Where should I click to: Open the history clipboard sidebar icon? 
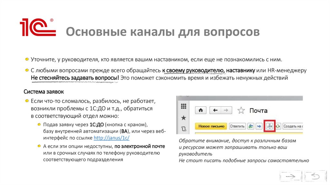(x=183, y=129)
